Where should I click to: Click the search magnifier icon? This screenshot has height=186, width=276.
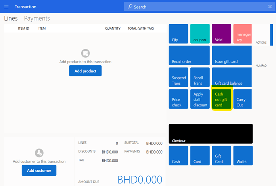[x=130, y=7]
